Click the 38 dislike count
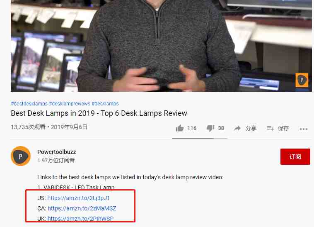 [221, 128]
